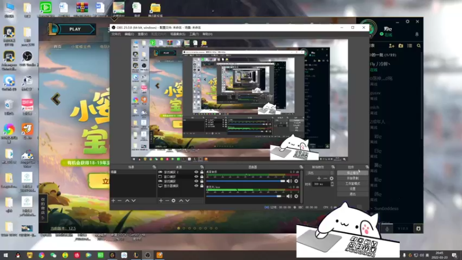Screen dimensions: 462x260
Task: Click the PLAY button in League client
Action: click(75, 29)
